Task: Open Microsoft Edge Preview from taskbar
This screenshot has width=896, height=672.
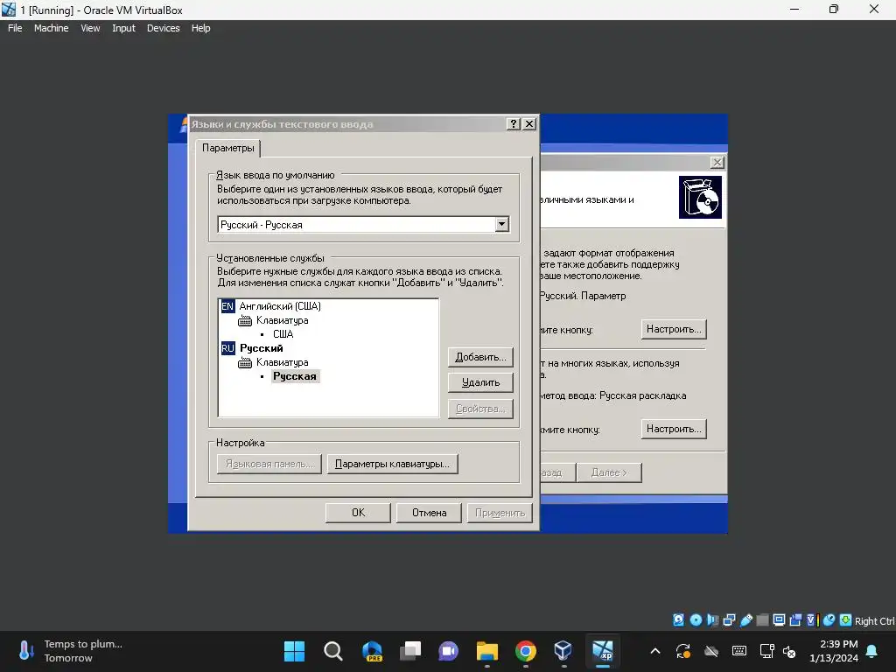Action: pyautogui.click(x=372, y=651)
